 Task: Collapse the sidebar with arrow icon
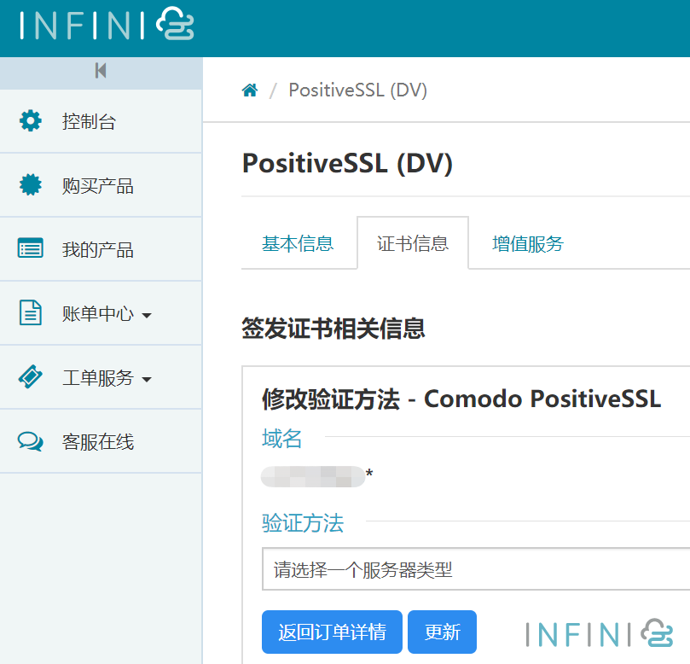coord(101,71)
